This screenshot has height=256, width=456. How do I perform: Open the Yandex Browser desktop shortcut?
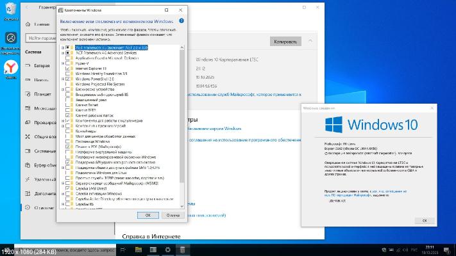pos(11,67)
